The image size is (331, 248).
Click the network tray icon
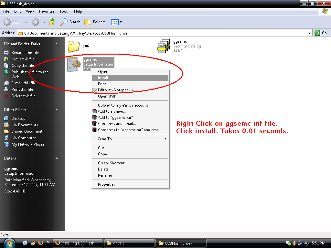300,243
